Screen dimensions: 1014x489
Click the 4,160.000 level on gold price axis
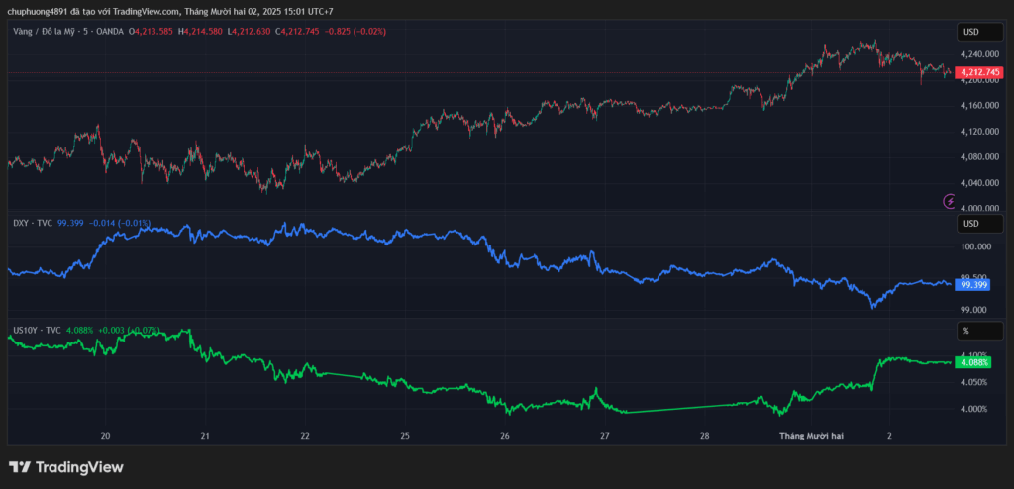[978, 105]
